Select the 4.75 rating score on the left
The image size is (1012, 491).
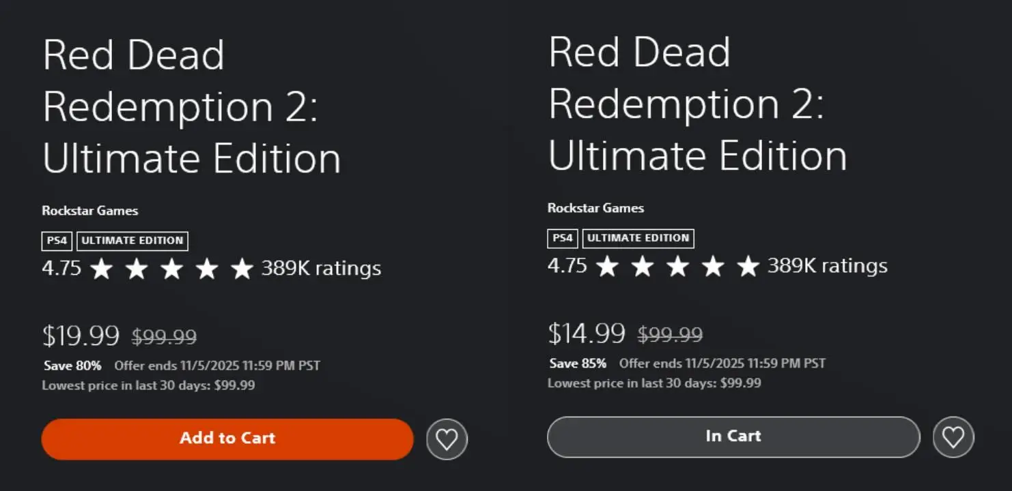click(61, 268)
